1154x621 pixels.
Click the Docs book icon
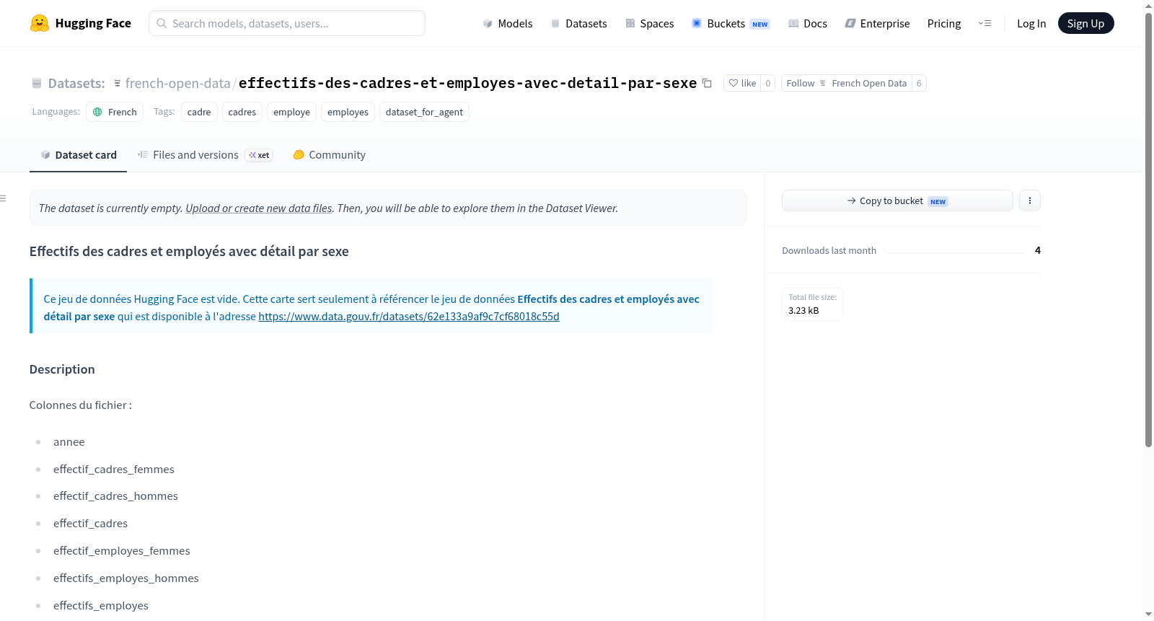(793, 23)
